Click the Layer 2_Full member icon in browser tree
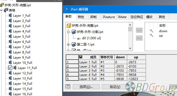 coord(10,21)
